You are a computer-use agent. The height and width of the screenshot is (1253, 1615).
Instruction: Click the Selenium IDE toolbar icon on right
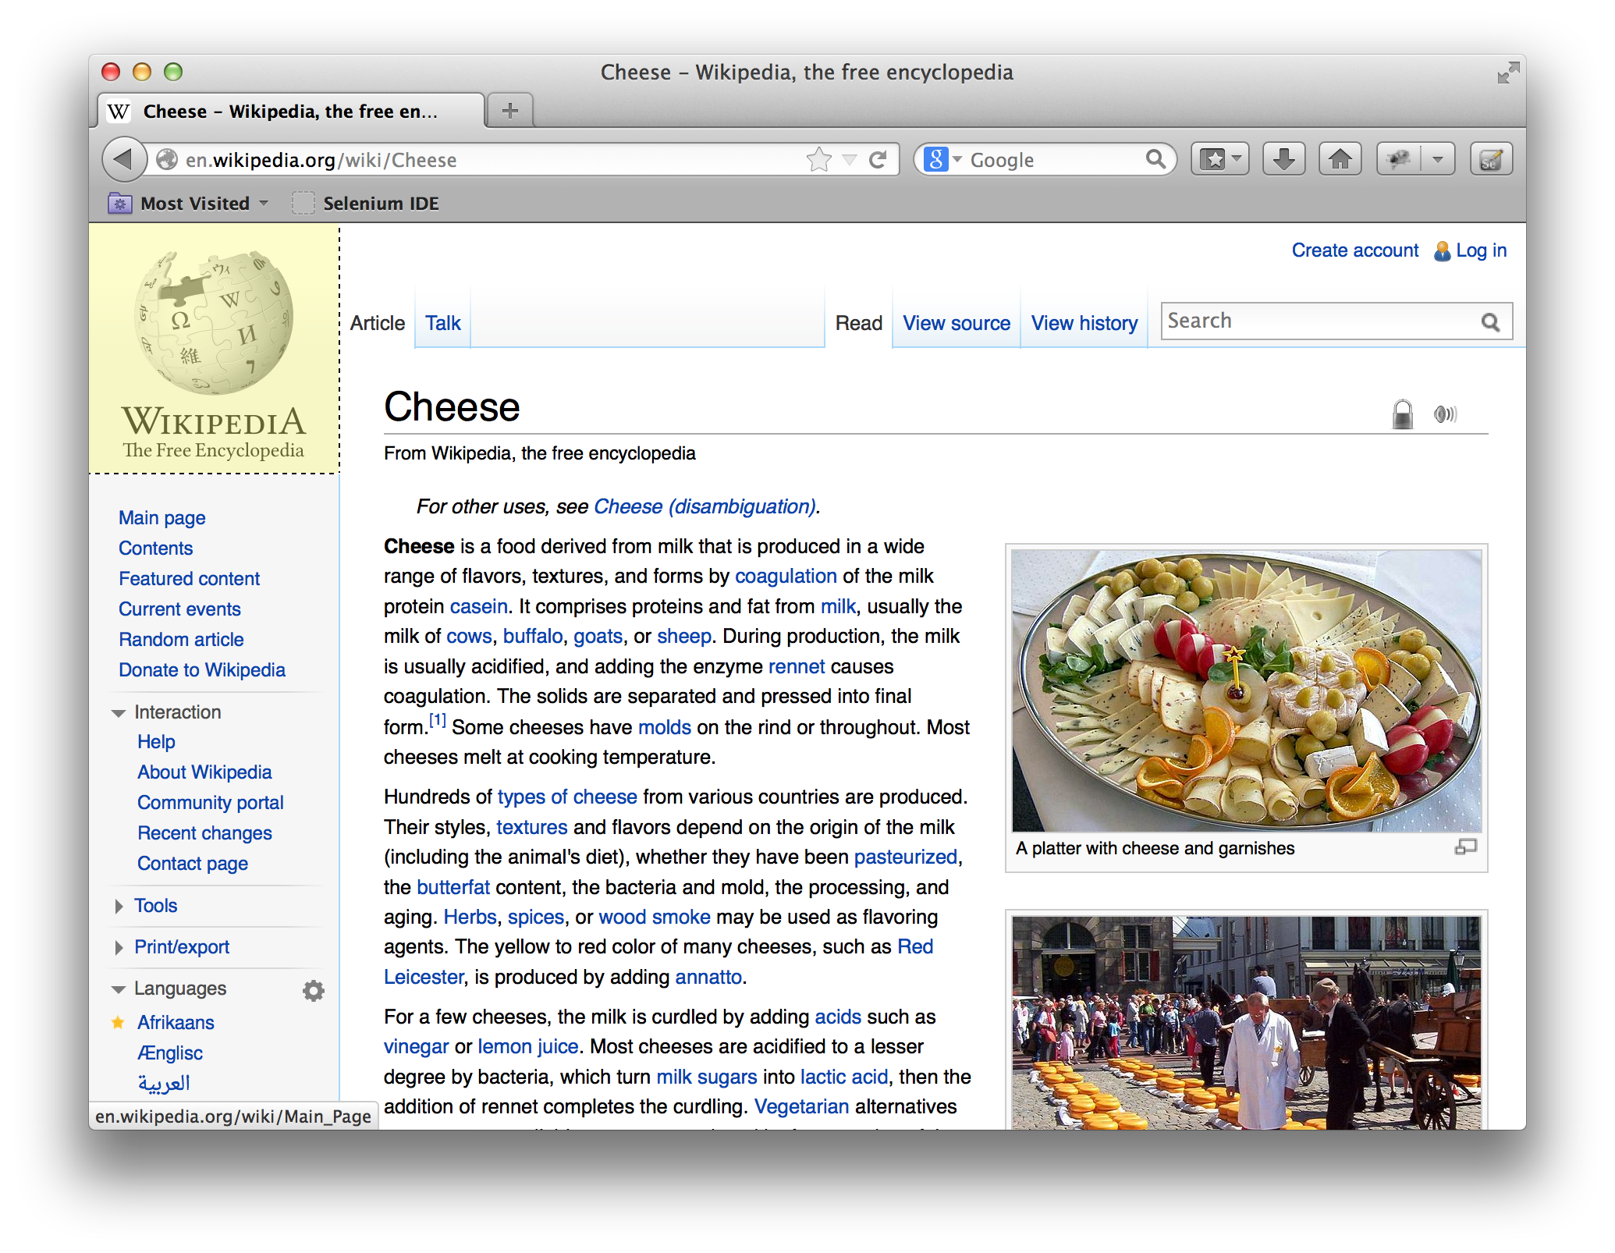(x=1490, y=160)
